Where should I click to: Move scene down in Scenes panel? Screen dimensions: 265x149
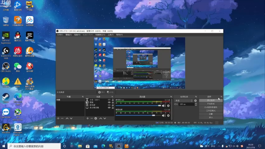click(x=71, y=118)
